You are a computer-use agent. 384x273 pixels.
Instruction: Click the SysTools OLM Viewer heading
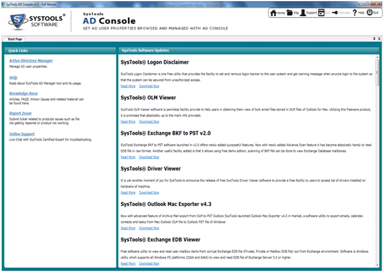[x=148, y=98]
